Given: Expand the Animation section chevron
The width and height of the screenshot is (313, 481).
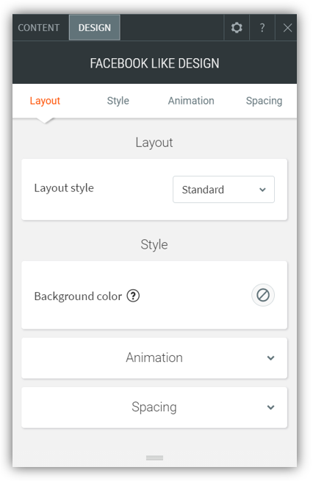Looking at the screenshot, I should pyautogui.click(x=270, y=358).
